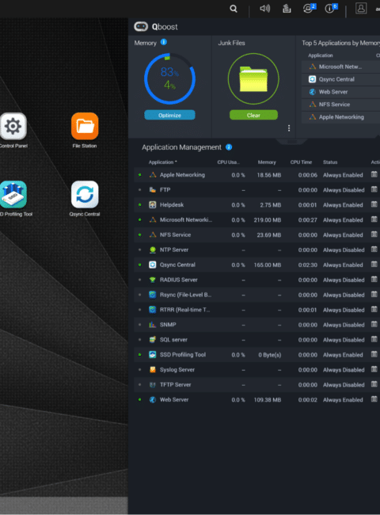Click the Memory info icon

click(163, 42)
